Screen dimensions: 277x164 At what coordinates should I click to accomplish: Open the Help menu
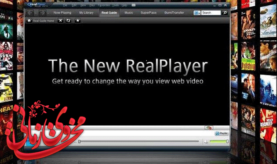click(x=124, y=5)
